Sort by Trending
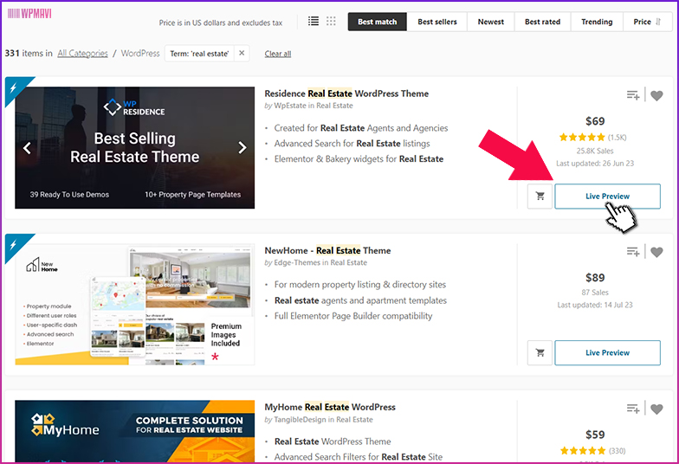The height and width of the screenshot is (464, 679). (597, 22)
